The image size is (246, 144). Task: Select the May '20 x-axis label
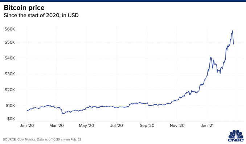pyautogui.click(x=86, y=125)
